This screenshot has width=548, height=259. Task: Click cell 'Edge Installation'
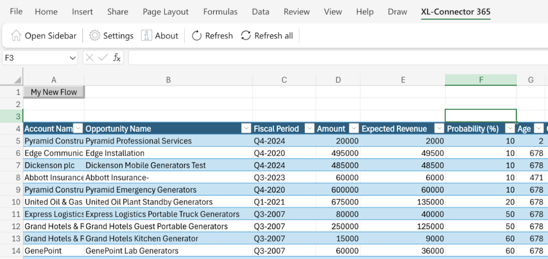[169, 153]
